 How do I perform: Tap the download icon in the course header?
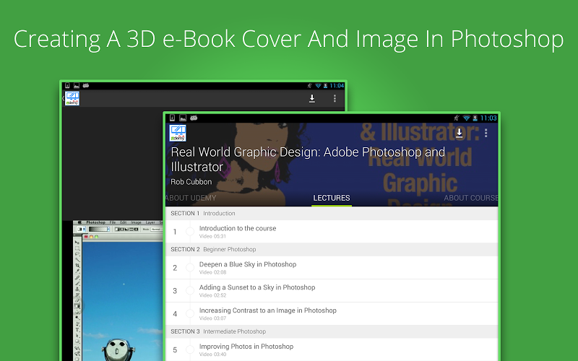(459, 133)
